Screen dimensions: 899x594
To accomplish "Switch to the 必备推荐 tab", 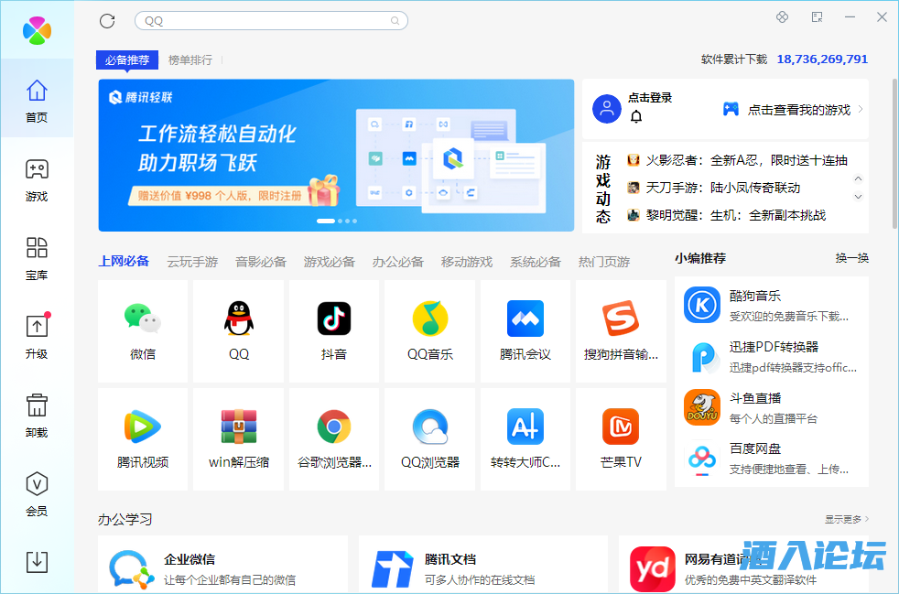I will tap(127, 59).
